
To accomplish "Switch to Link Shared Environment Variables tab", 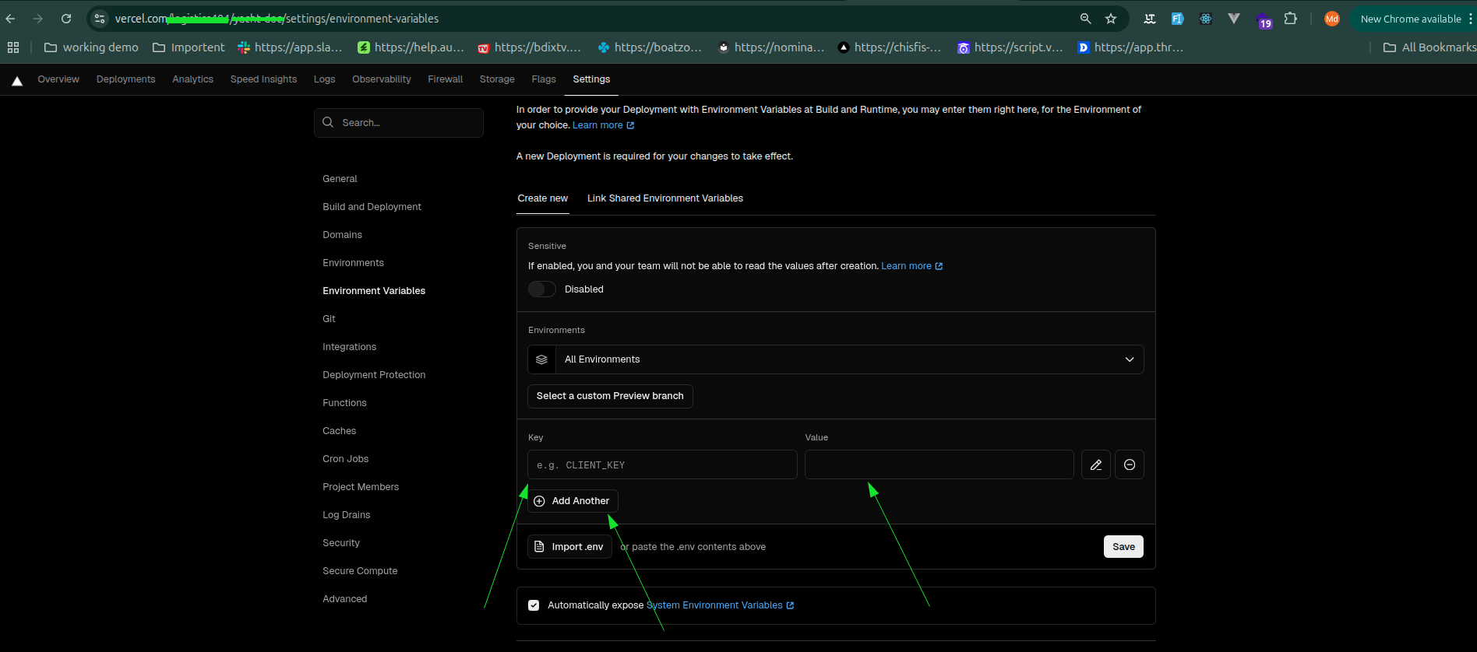I will click(665, 198).
